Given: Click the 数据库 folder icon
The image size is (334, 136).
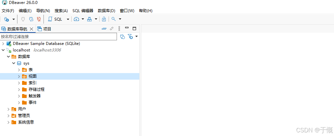Looking at the screenshot, I should pyautogui.click(x=14, y=57).
